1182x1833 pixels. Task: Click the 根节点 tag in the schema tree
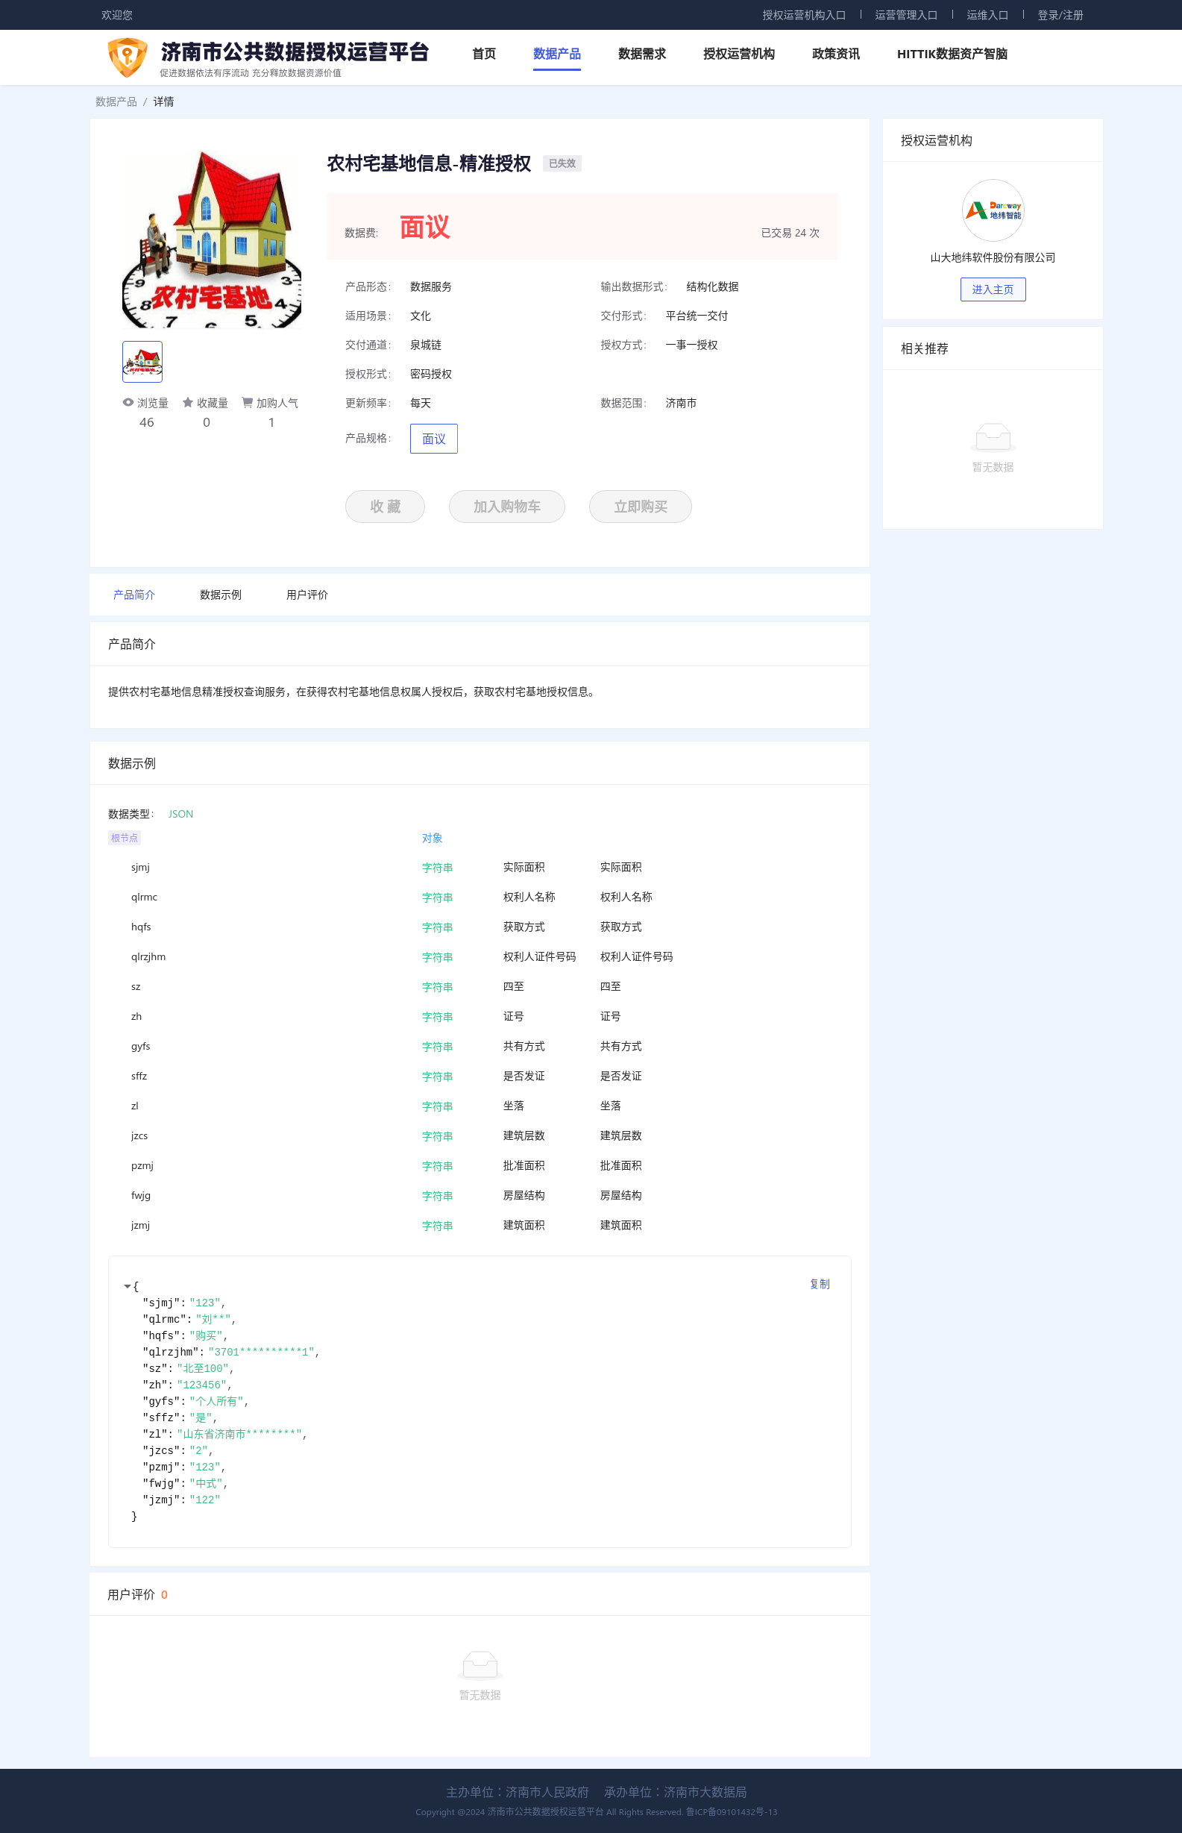[x=125, y=838]
